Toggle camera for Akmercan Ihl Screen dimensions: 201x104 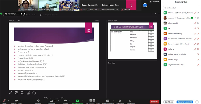tap(198, 23)
